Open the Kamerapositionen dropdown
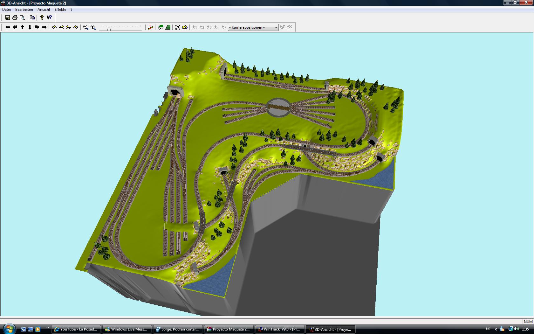This screenshot has width=534, height=334. tap(253, 27)
